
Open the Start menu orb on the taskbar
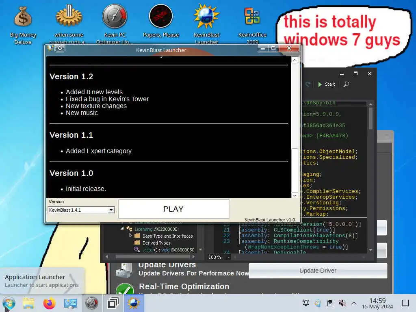[x=9, y=303]
